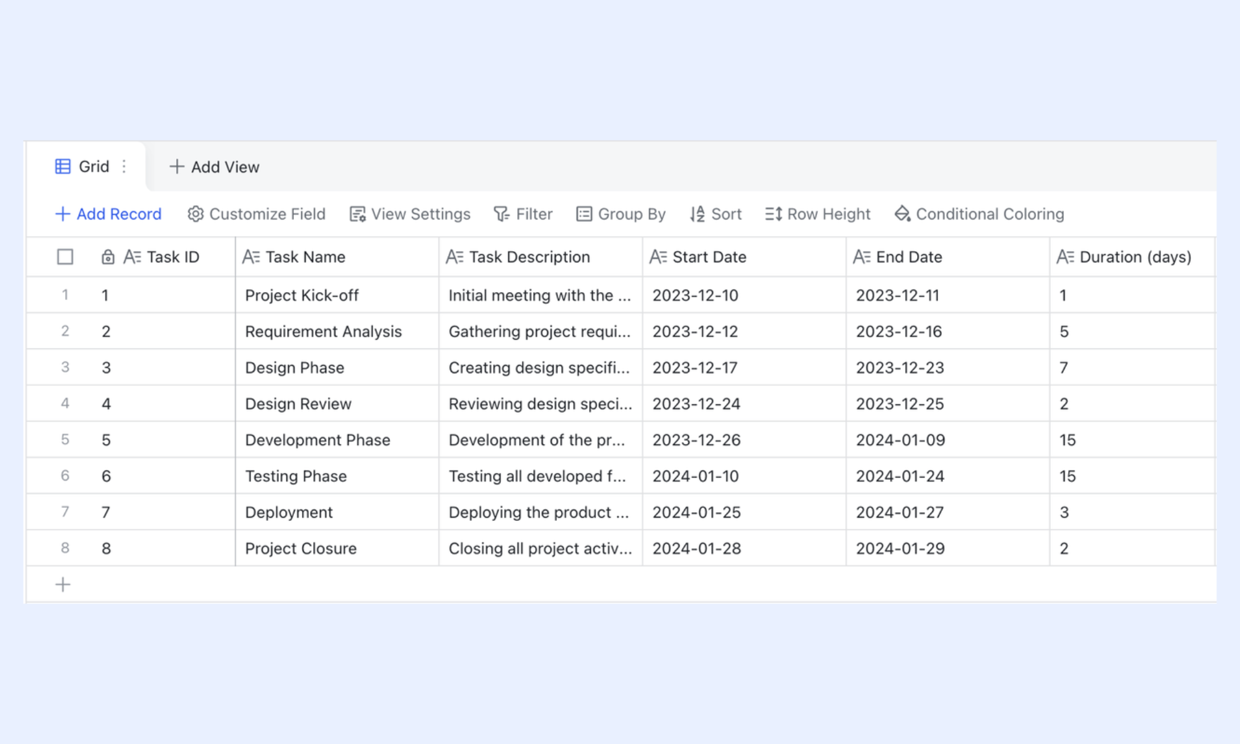Click the 'Gathering project requi...' description

pos(541,331)
